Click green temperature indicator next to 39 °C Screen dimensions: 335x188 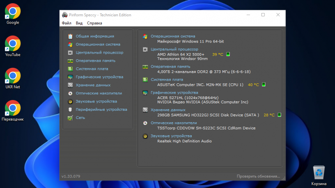(x=228, y=54)
